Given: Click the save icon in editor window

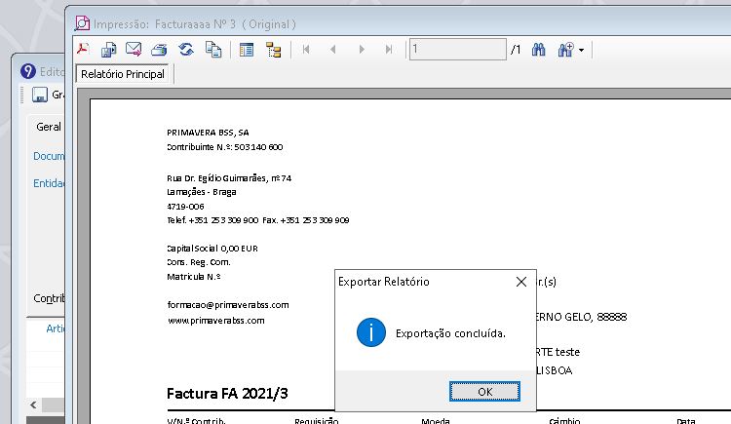Looking at the screenshot, I should point(40,96).
